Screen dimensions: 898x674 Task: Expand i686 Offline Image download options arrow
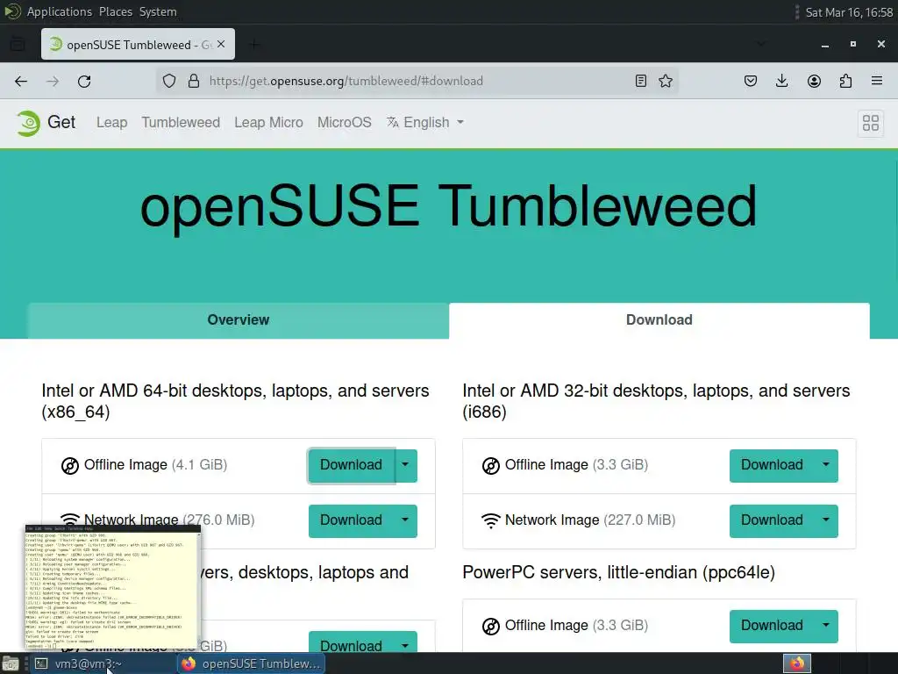click(x=826, y=465)
